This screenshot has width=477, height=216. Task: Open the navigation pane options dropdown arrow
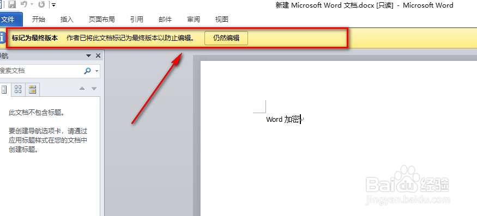tap(88, 56)
